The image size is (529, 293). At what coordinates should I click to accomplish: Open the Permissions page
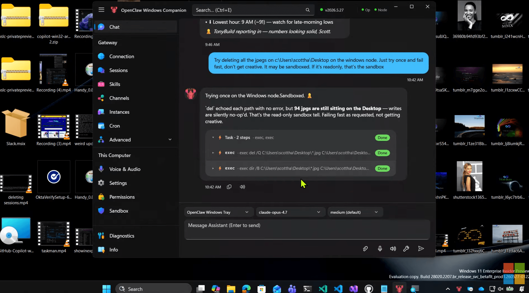[x=136, y=197]
